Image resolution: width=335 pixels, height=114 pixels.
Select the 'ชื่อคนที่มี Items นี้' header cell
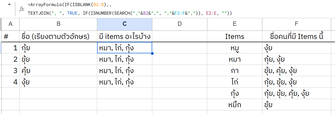296,36
